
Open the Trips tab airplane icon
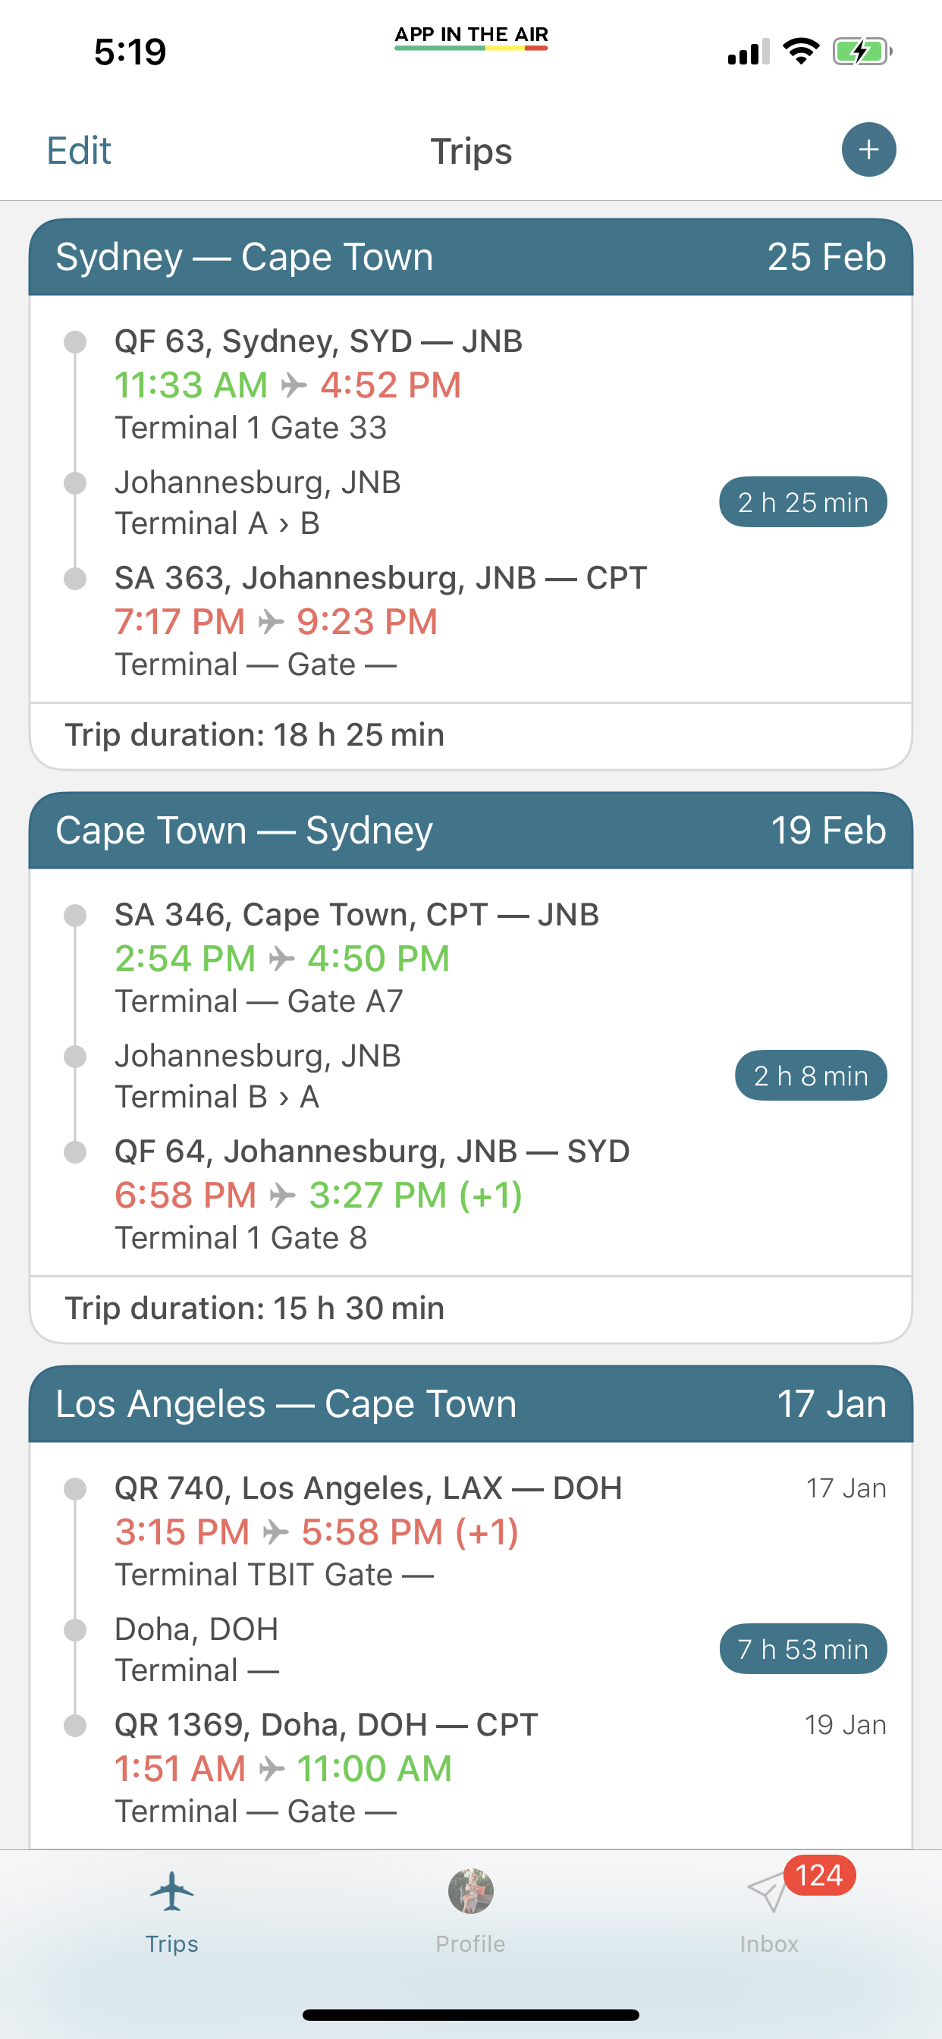(171, 1890)
